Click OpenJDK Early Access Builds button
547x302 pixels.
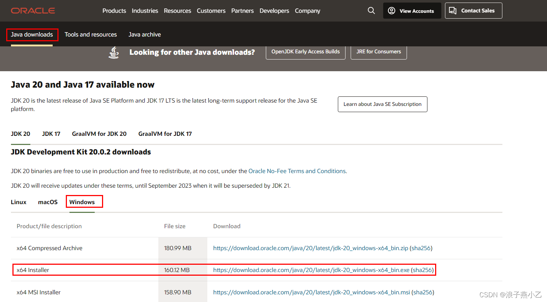point(306,52)
